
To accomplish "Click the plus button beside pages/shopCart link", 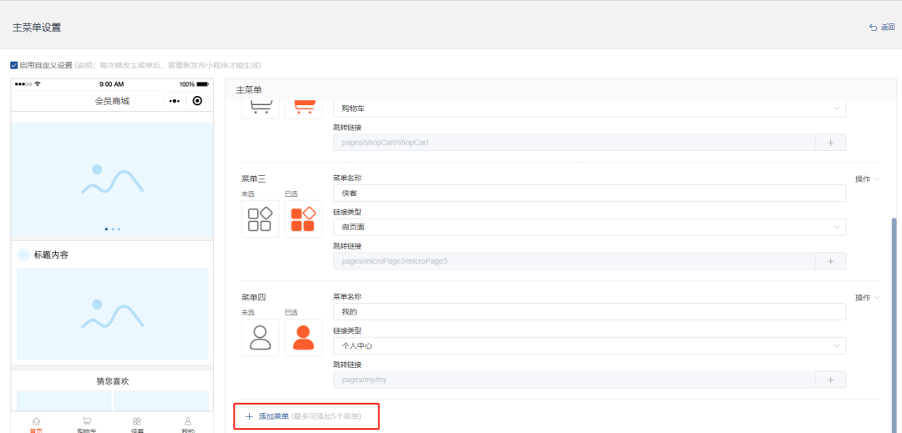I will 830,143.
